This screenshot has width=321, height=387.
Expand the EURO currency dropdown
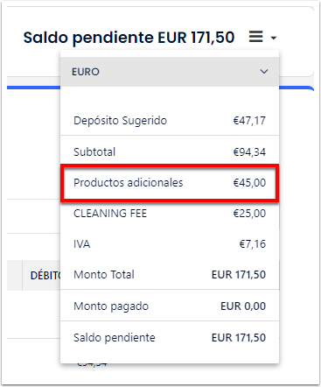click(x=170, y=72)
